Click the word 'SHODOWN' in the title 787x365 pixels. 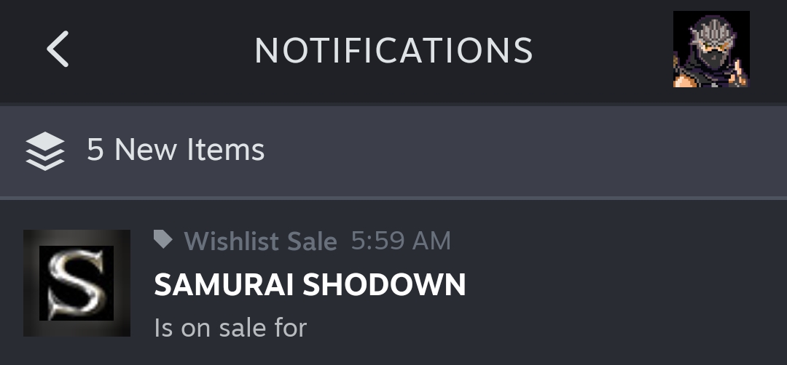(x=384, y=284)
